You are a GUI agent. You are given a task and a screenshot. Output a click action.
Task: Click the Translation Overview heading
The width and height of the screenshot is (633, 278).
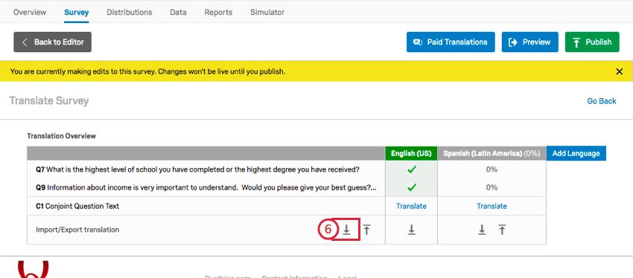(61, 136)
